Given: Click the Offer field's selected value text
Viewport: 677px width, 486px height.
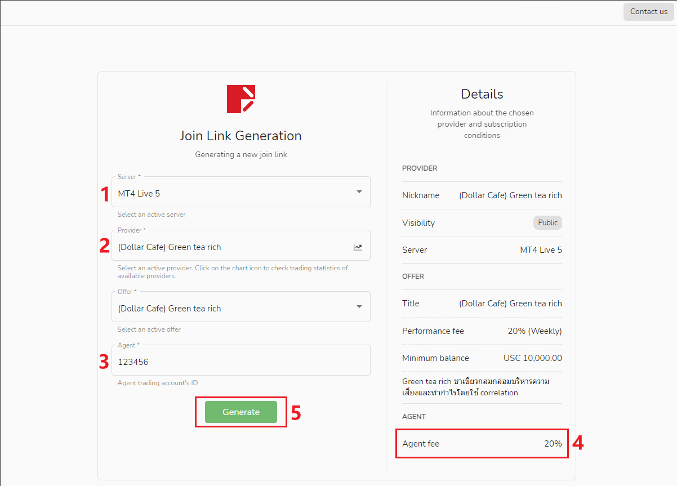Looking at the screenshot, I should (170, 309).
